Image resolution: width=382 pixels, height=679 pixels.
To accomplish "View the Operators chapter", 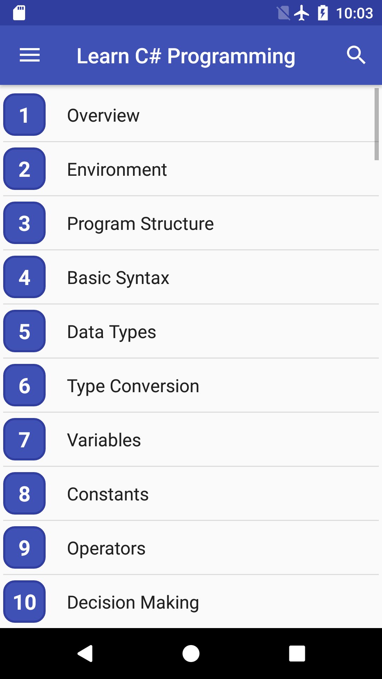I will click(106, 548).
